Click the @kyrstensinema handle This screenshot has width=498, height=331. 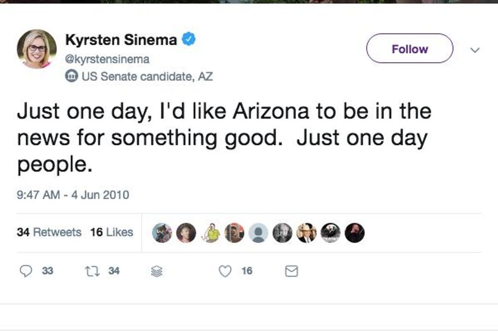coord(107,59)
